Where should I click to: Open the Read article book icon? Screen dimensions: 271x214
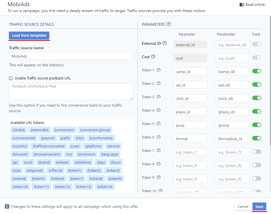point(242,5)
